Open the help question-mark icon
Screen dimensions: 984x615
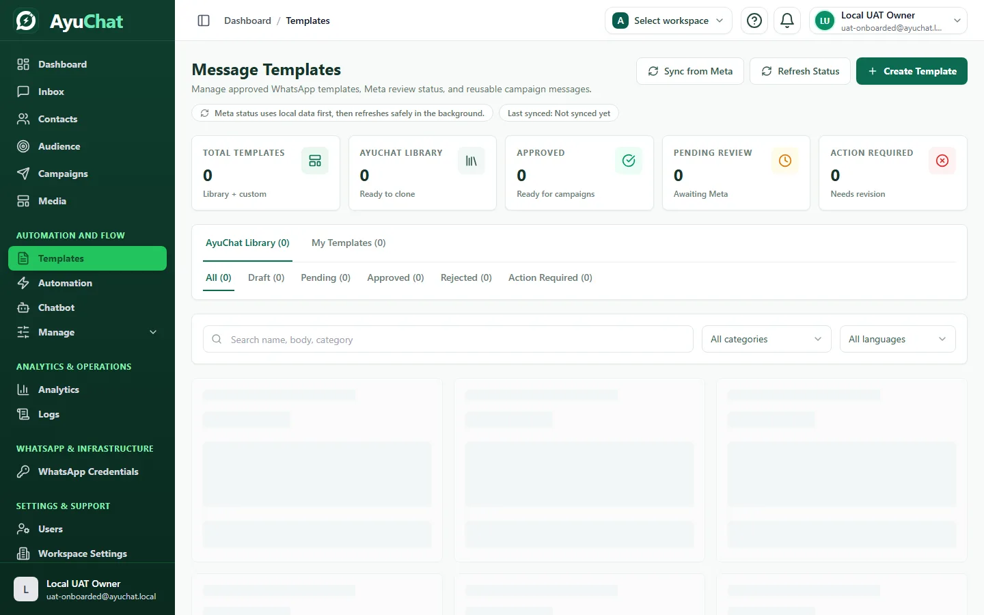tap(754, 20)
